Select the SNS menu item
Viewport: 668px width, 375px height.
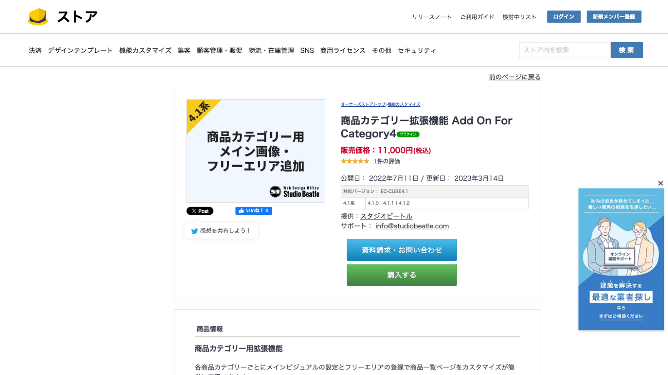pos(307,50)
